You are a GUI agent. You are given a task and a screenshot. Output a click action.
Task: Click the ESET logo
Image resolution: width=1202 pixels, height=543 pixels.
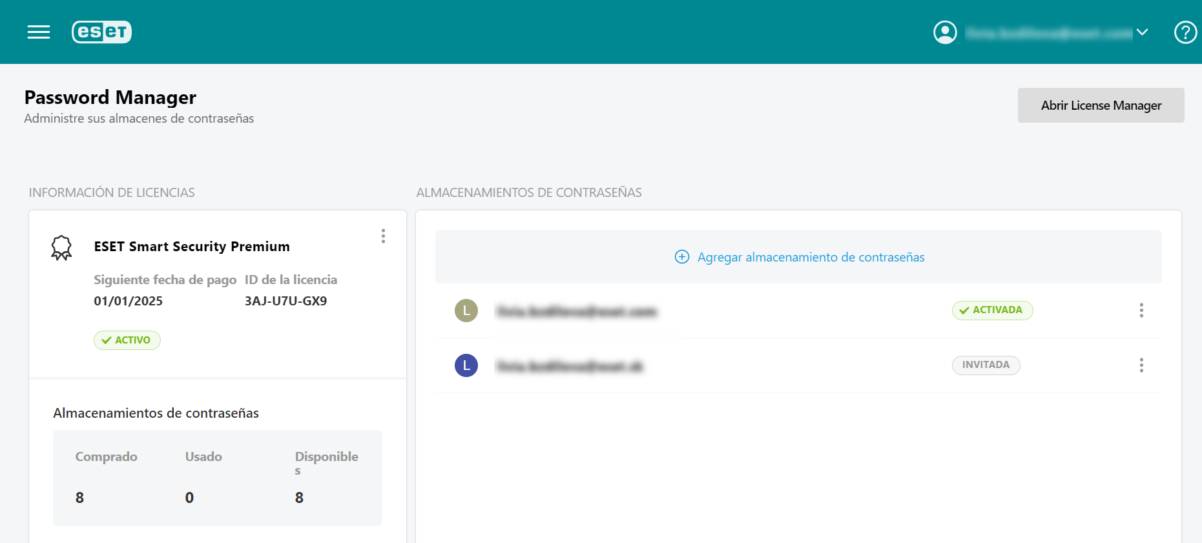coord(101,32)
